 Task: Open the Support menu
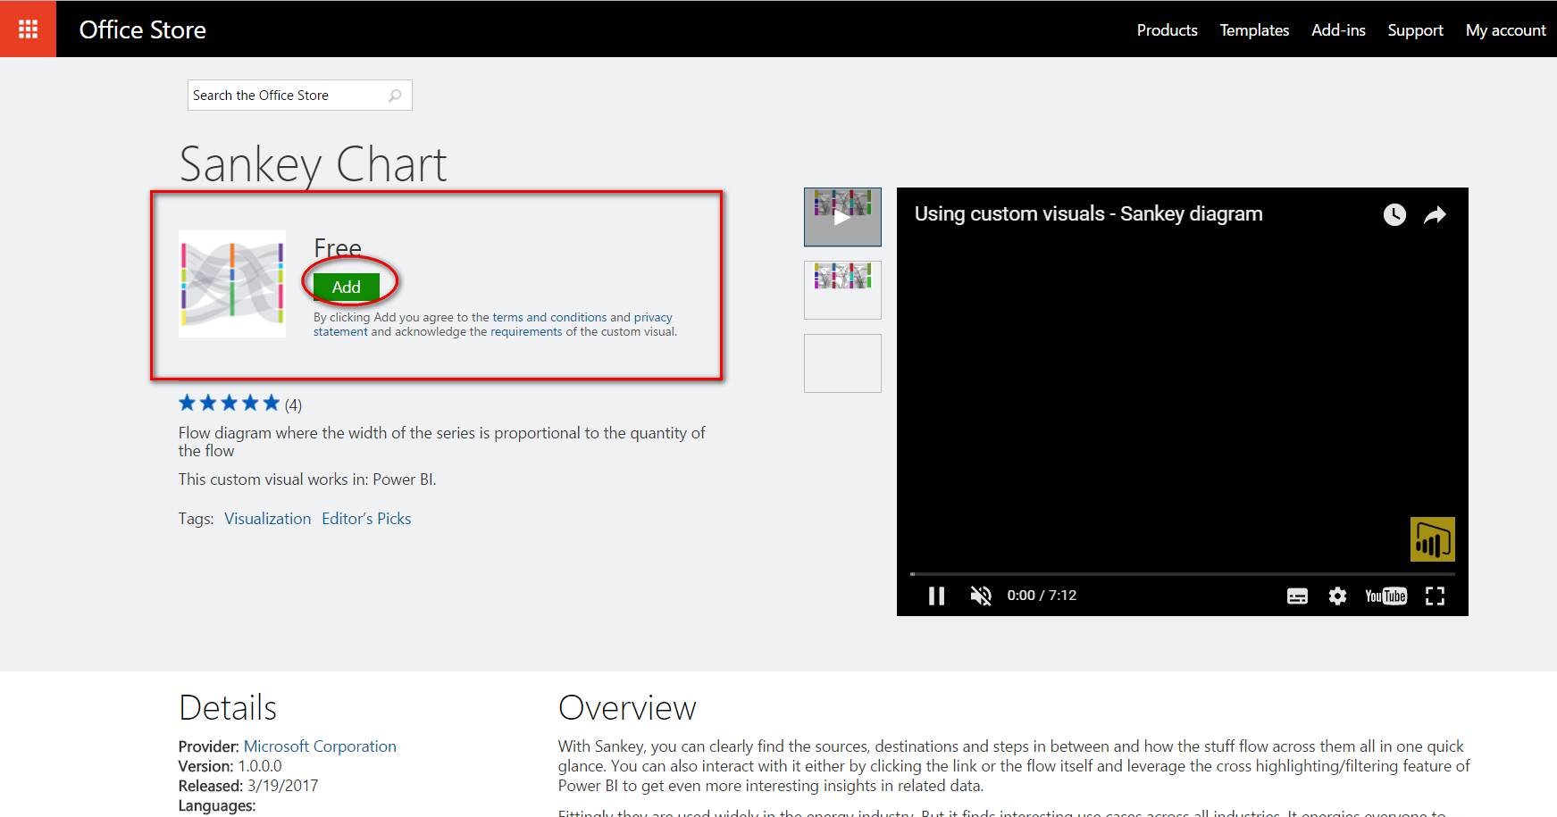(1415, 29)
